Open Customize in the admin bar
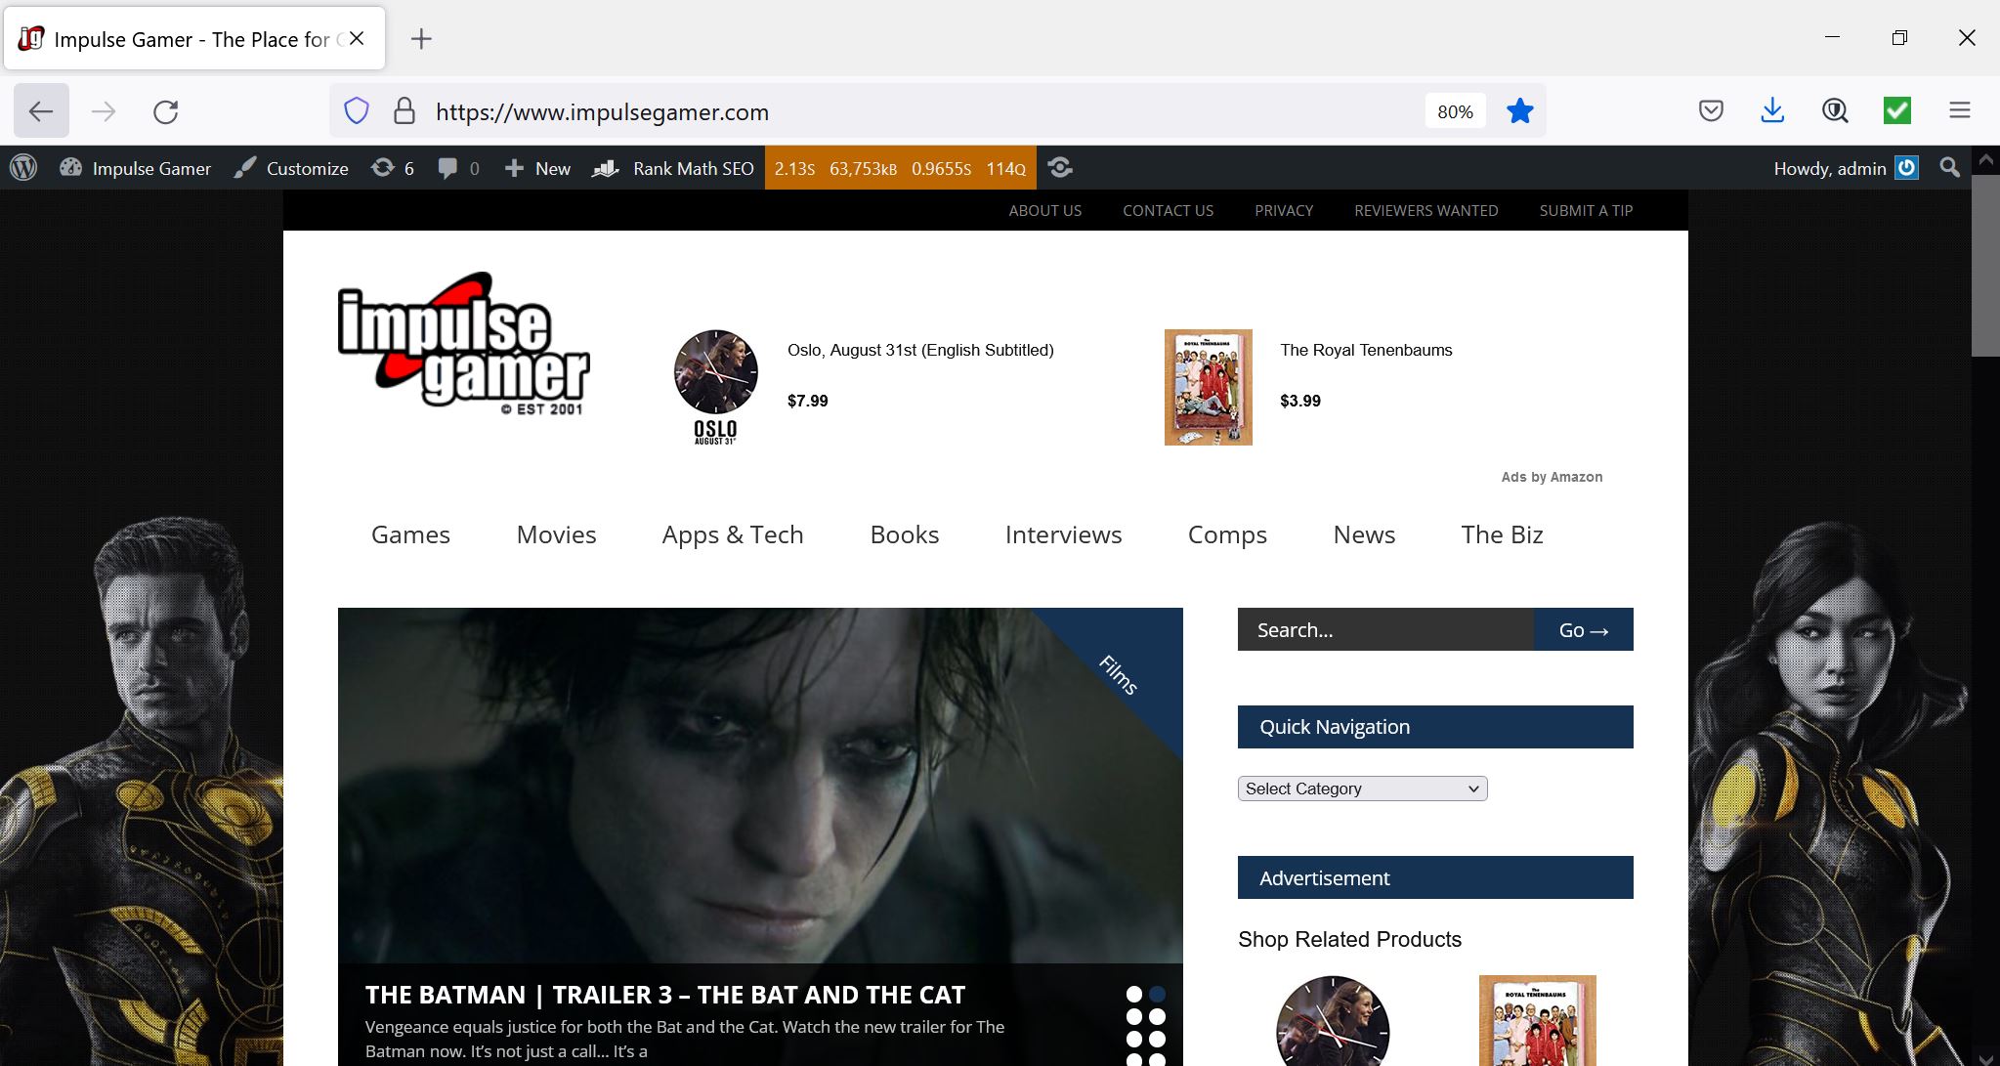This screenshot has height=1066, width=2000. (x=291, y=168)
